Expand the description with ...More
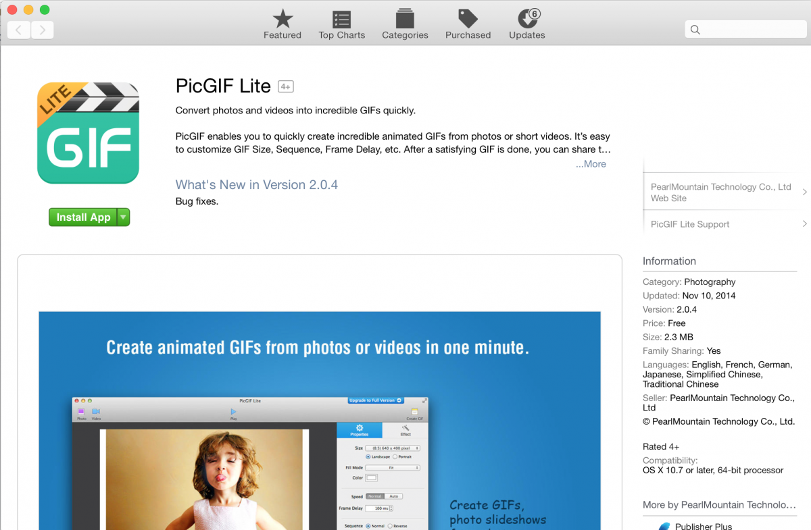This screenshot has width=811, height=530. click(591, 163)
